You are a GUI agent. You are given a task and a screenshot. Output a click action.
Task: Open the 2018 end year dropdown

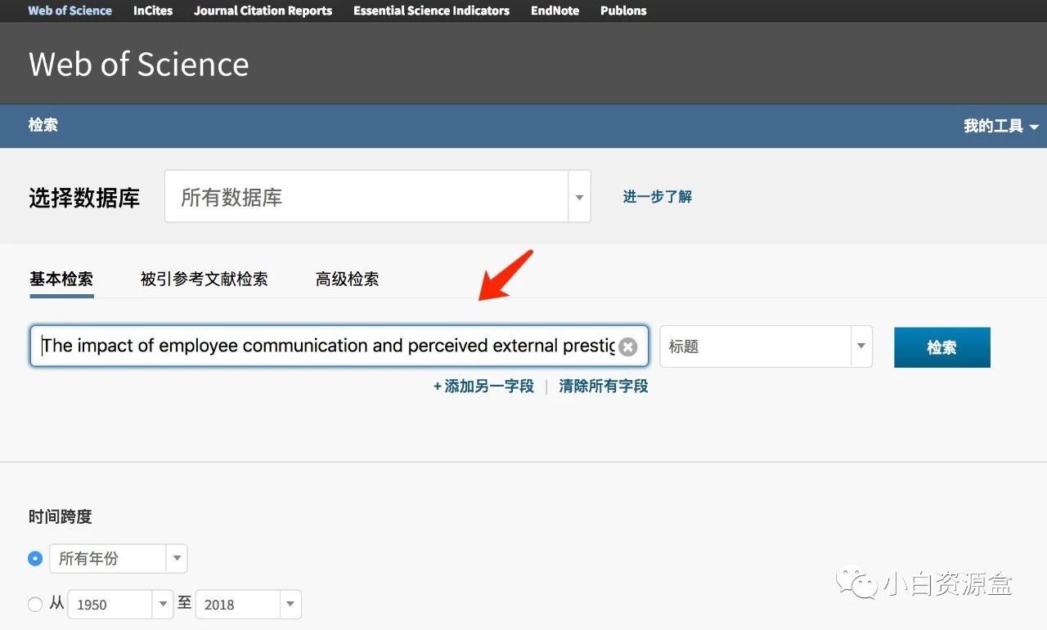(x=249, y=605)
